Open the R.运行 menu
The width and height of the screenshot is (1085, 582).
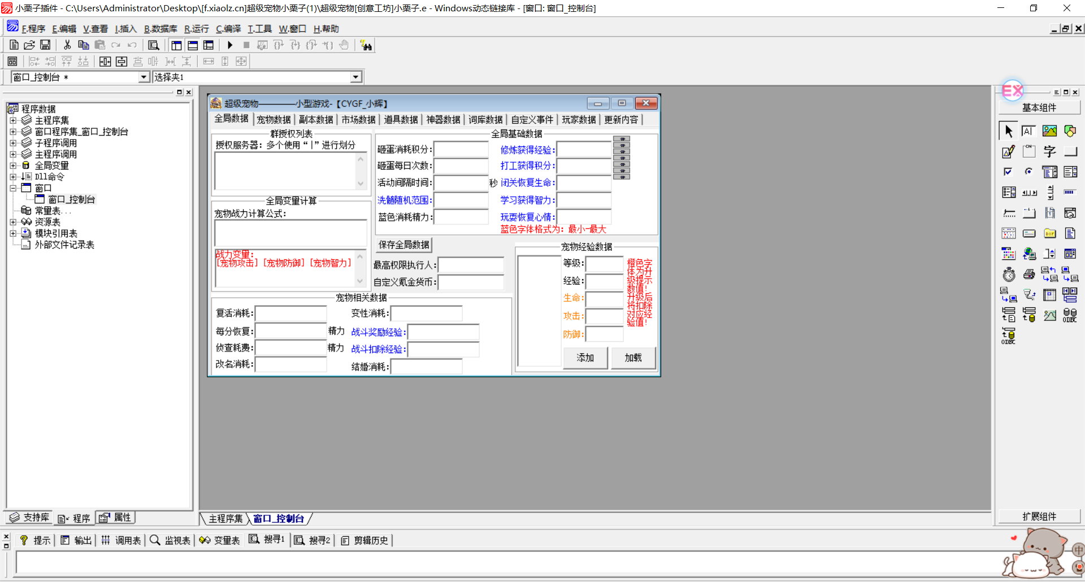196,29
